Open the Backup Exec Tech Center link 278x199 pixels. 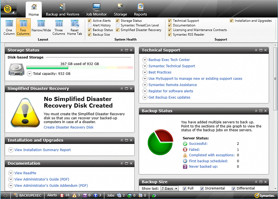169,60
